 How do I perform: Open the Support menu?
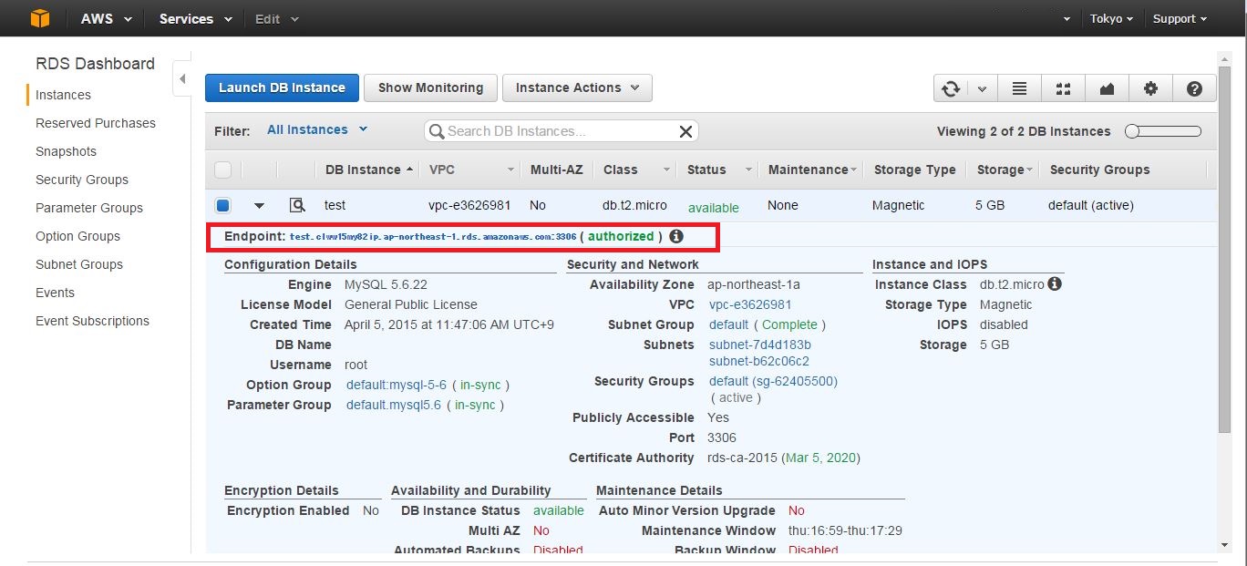[x=1180, y=18]
